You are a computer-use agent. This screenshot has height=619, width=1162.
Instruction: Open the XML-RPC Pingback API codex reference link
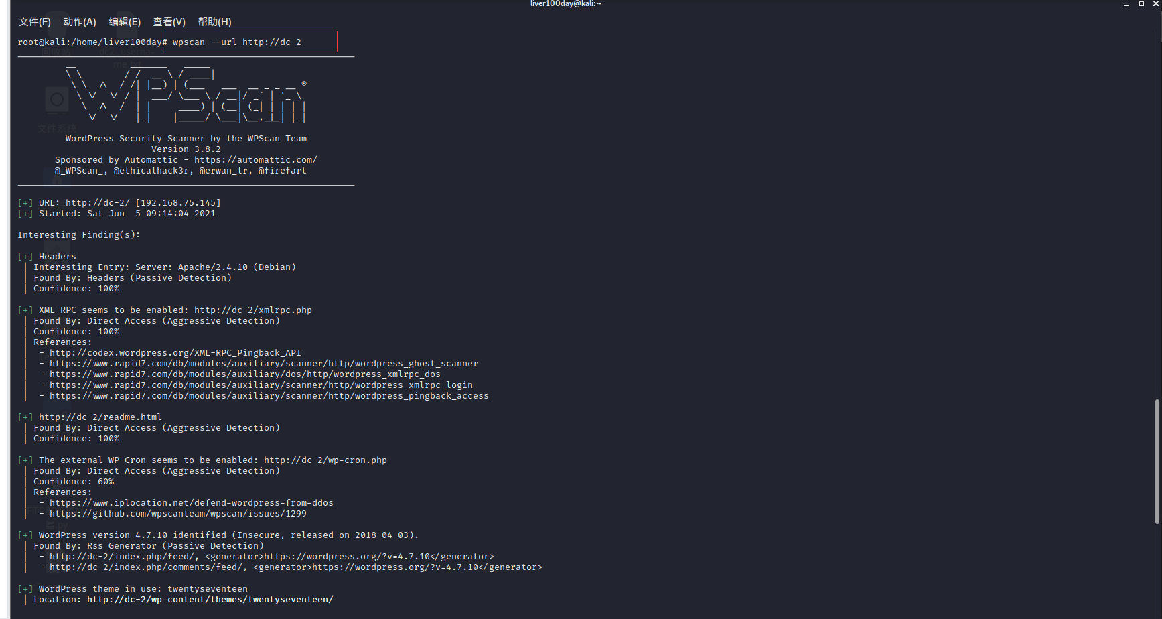[175, 352]
